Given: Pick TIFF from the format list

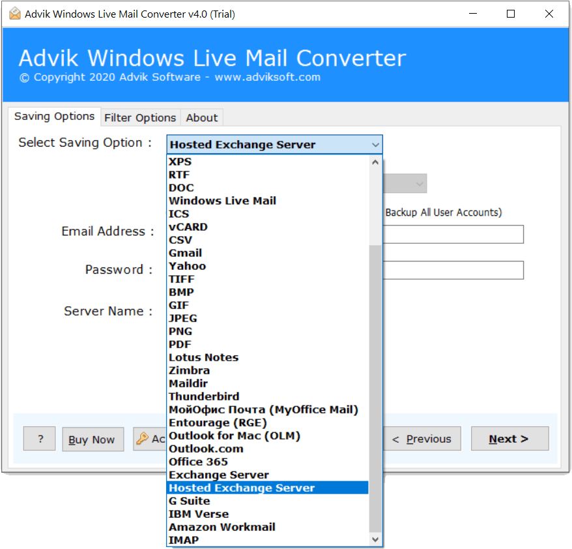Looking at the screenshot, I should (268, 279).
